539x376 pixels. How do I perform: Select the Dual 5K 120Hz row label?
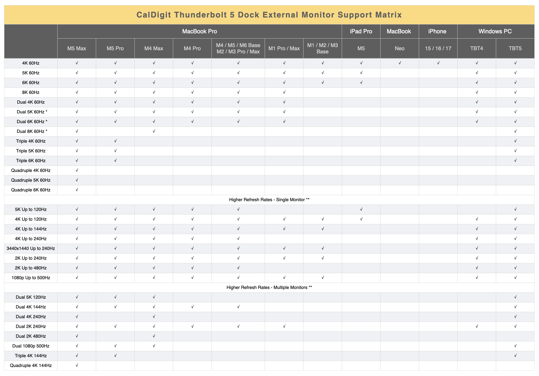click(31, 297)
